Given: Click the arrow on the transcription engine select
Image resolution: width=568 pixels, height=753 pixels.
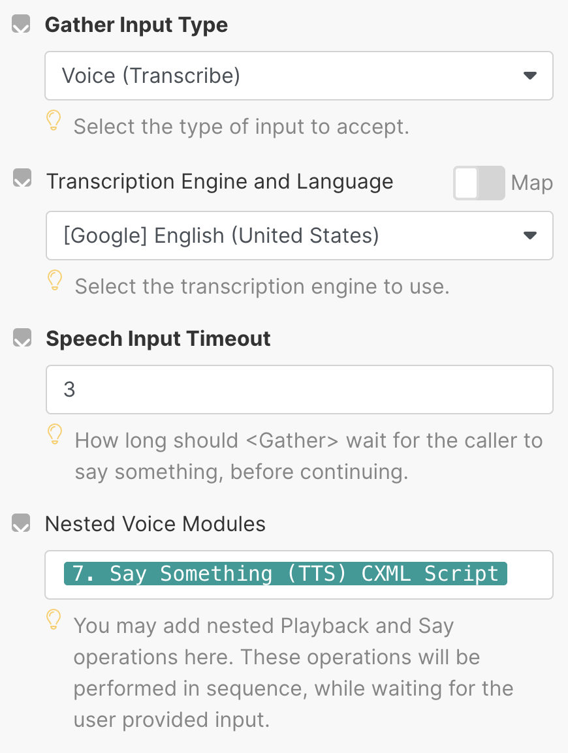Looking at the screenshot, I should click(x=530, y=235).
